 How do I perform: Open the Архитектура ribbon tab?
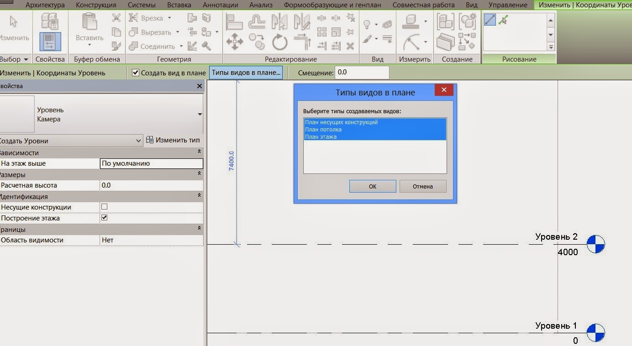tap(45, 5)
